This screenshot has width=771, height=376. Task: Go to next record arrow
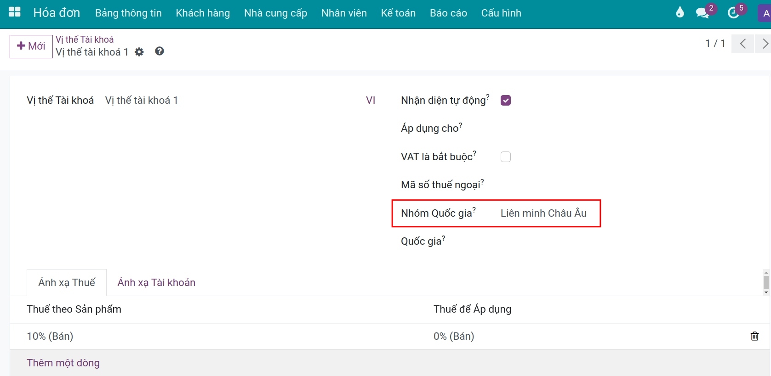pyautogui.click(x=764, y=44)
